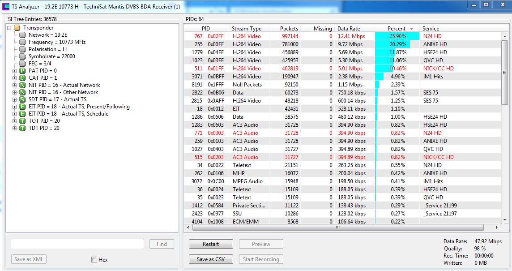Click the Save as CSV button

pos(211,259)
